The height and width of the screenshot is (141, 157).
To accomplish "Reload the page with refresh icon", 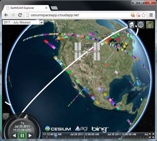I will (20, 15).
